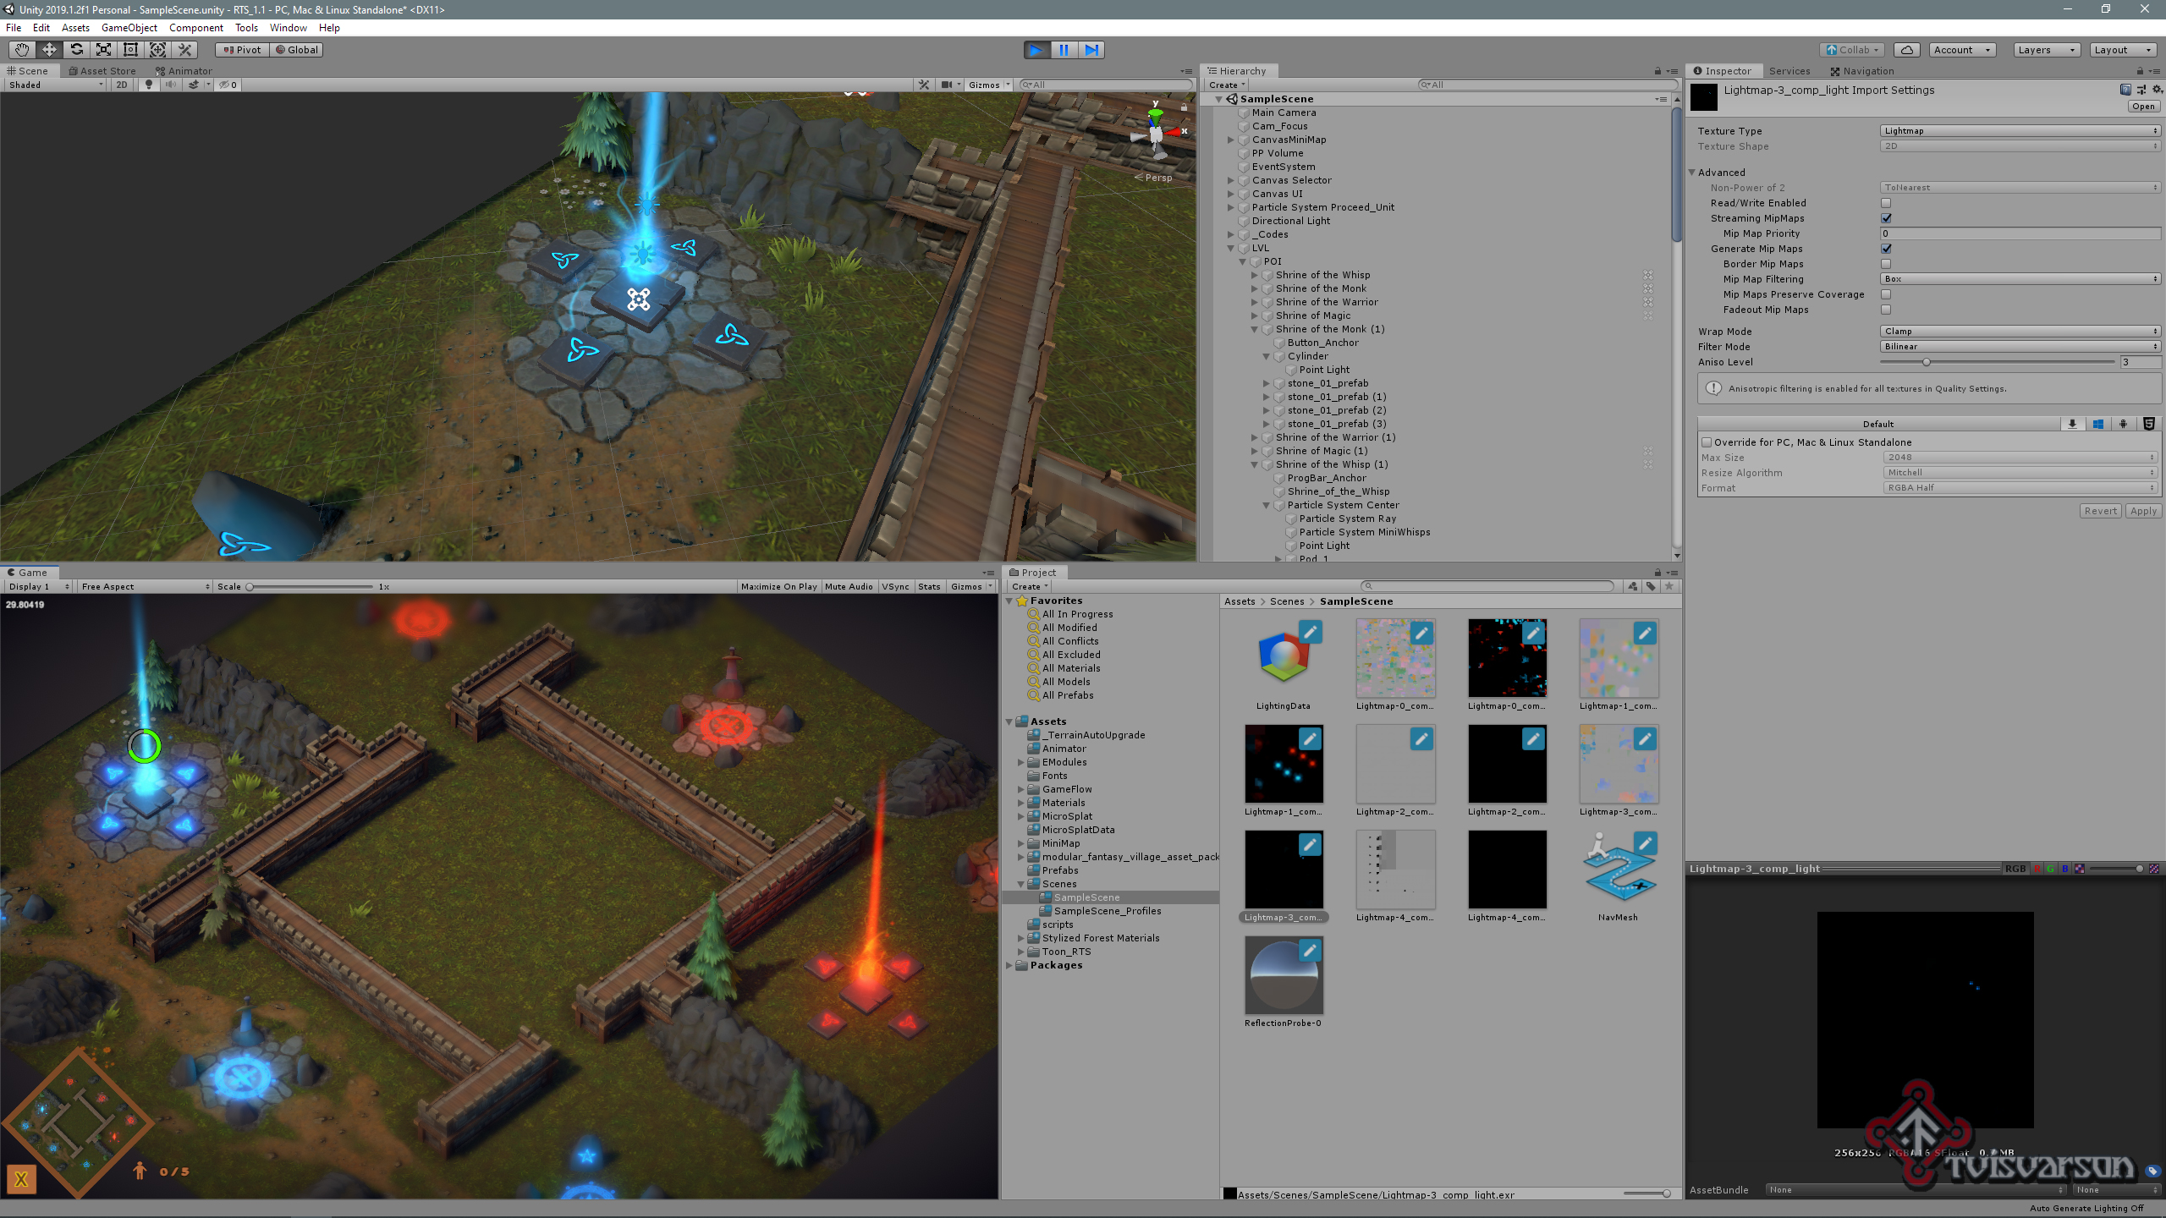This screenshot has height=1218, width=2166.
Task: Toggle scene lighting bulb icon
Action: click(149, 85)
